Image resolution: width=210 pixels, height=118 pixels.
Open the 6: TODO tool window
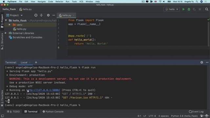(x=13, y=111)
